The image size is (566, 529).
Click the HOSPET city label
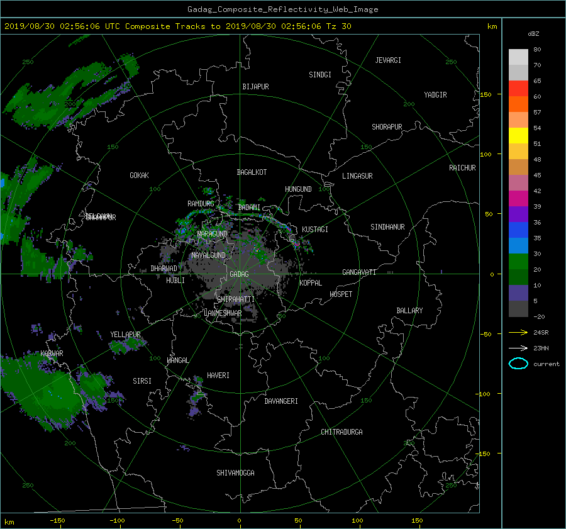tap(341, 294)
